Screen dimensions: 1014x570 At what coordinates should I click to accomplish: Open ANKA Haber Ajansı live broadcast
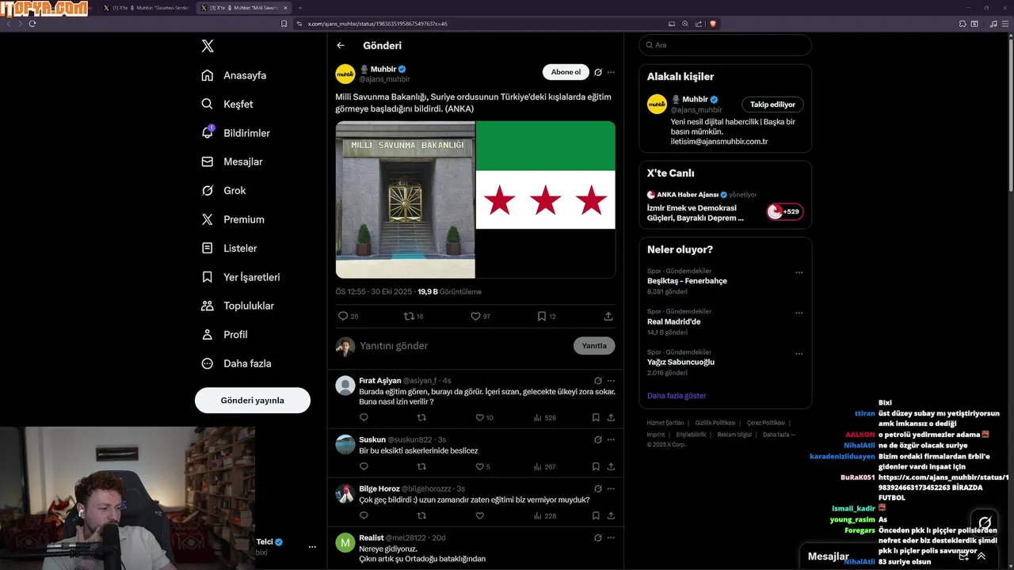click(x=725, y=206)
